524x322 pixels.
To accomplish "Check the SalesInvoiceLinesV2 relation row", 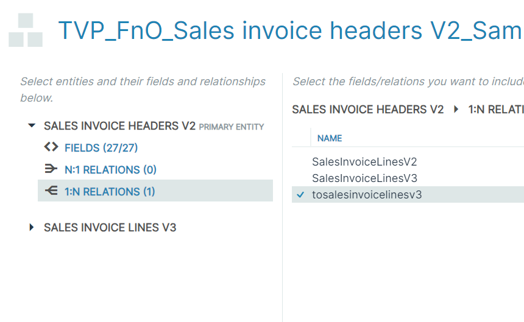I will pos(408,162).
